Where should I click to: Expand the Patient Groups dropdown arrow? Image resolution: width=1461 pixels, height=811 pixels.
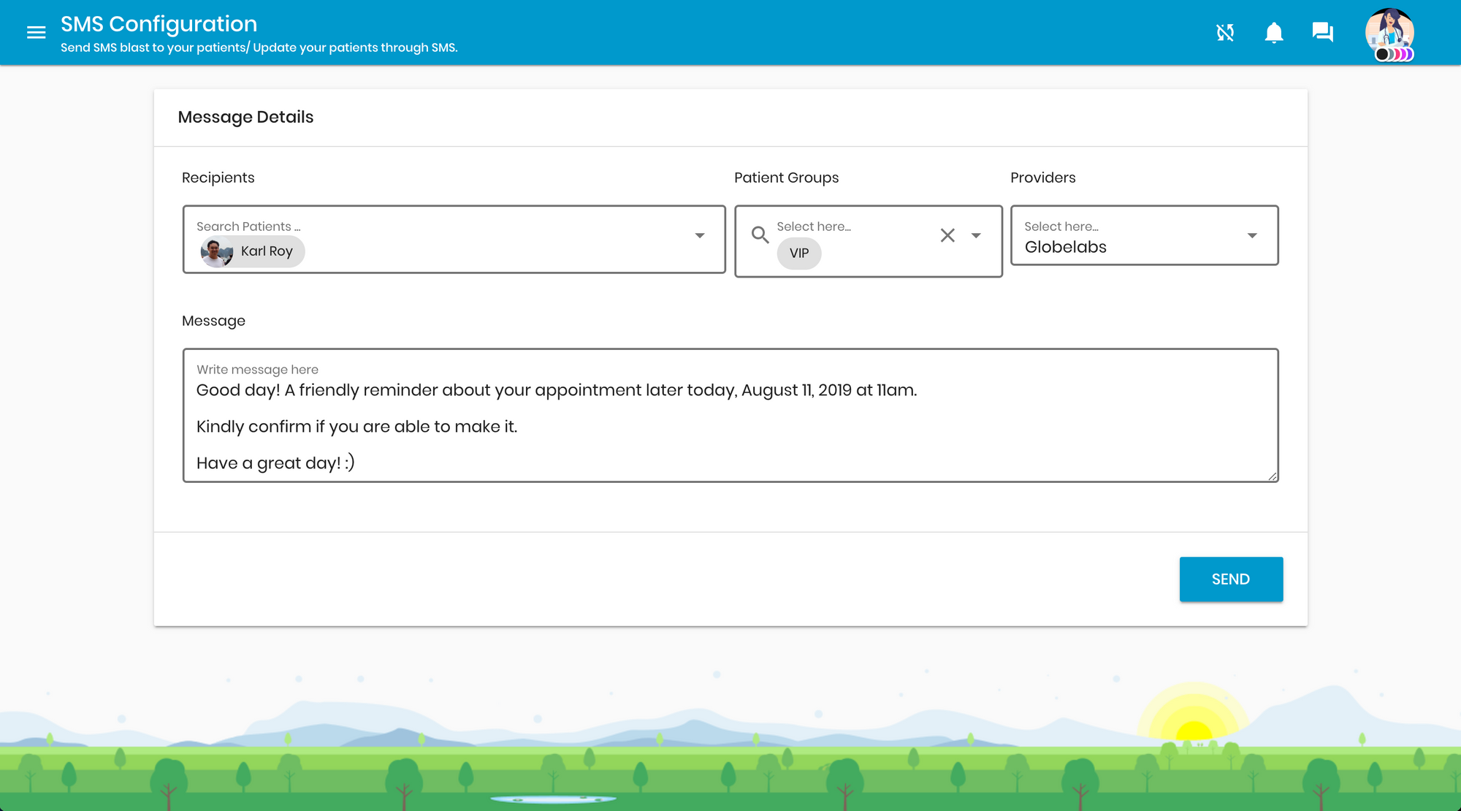coord(976,235)
